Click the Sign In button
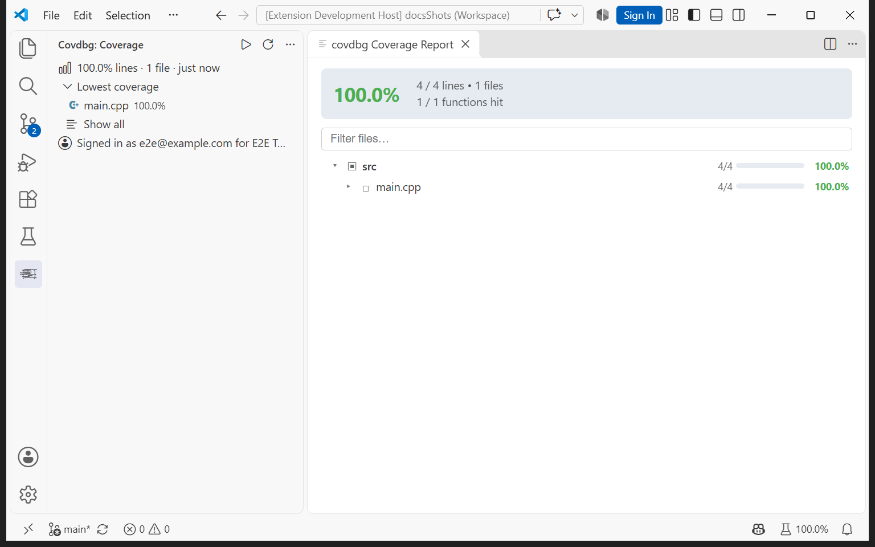 pyautogui.click(x=639, y=15)
